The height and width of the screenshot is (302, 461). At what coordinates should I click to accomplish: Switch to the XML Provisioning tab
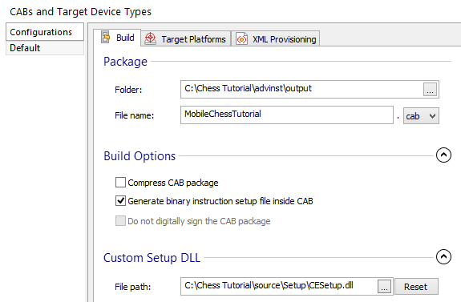276,38
